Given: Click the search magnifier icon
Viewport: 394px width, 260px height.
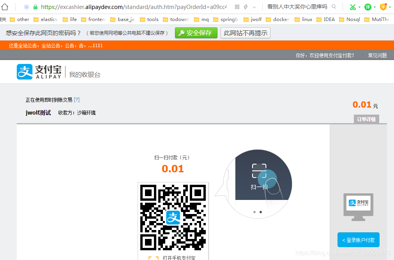Looking at the screenshot, I should 334,7.
